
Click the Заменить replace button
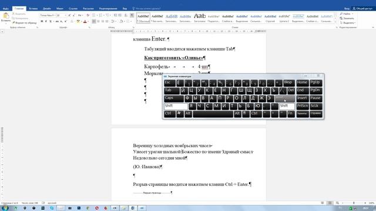(x=347, y=18)
